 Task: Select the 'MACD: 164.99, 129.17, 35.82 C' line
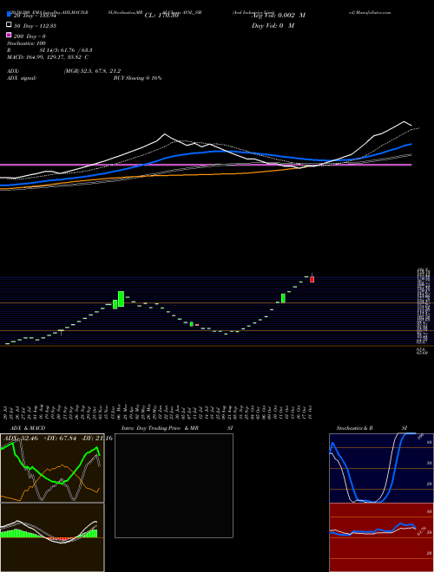click(48, 57)
